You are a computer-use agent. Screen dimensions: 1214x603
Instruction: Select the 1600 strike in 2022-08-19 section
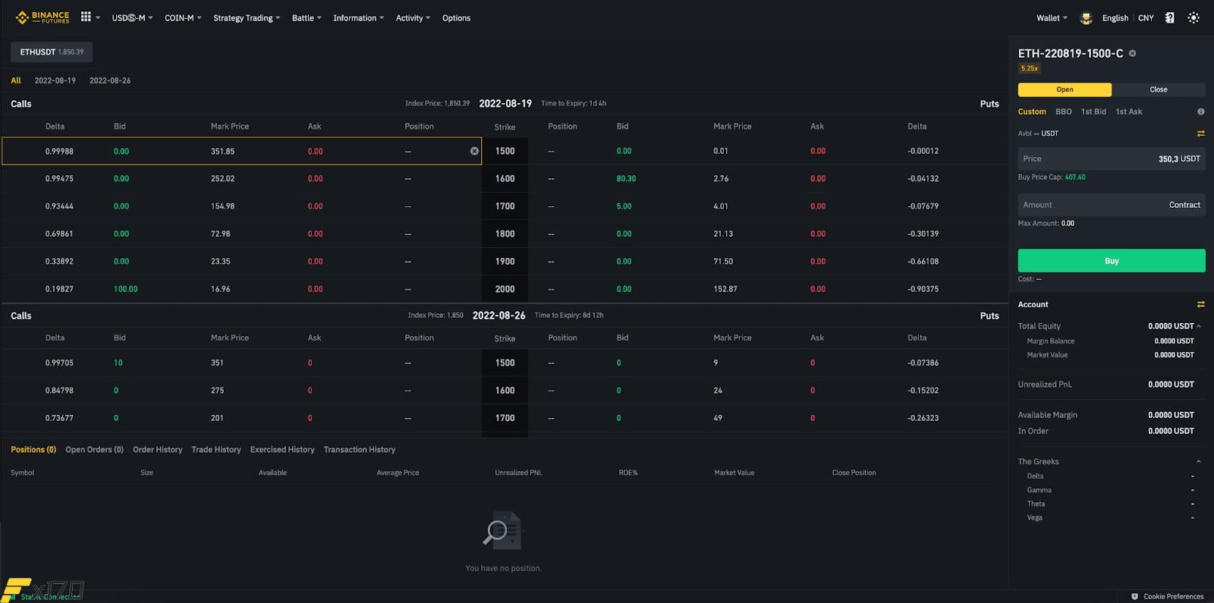pyautogui.click(x=505, y=179)
